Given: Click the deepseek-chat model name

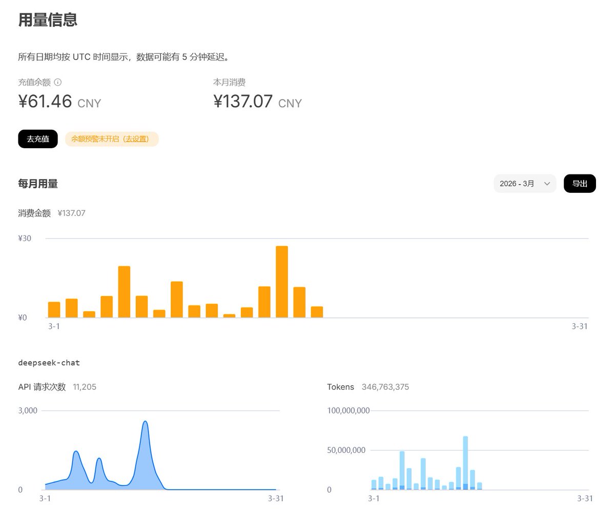Looking at the screenshot, I should pos(49,363).
